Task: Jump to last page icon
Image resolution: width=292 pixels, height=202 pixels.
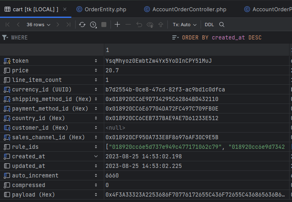Action: [x=69, y=25]
